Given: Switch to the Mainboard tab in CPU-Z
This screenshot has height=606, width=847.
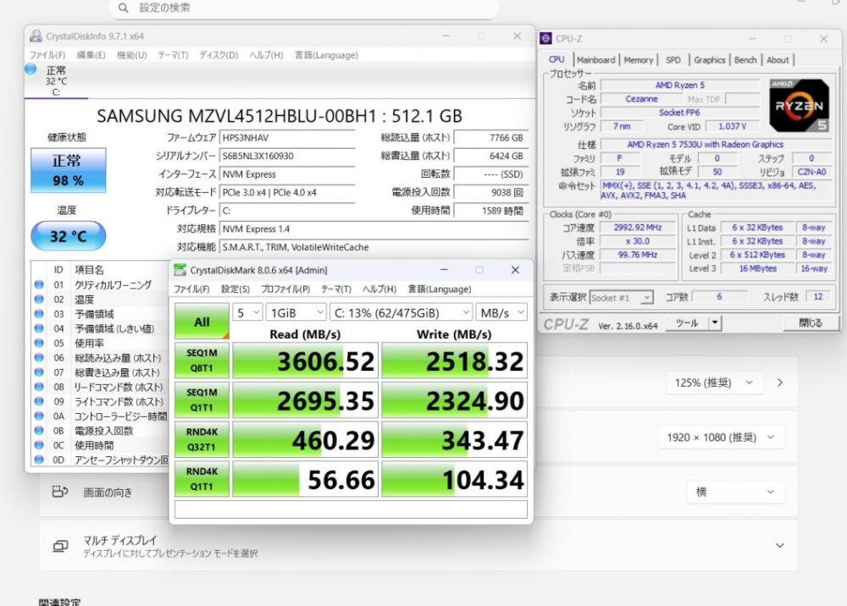Looking at the screenshot, I should coord(595,60).
